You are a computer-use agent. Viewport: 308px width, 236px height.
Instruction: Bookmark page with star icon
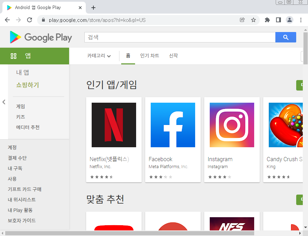pos(253,20)
